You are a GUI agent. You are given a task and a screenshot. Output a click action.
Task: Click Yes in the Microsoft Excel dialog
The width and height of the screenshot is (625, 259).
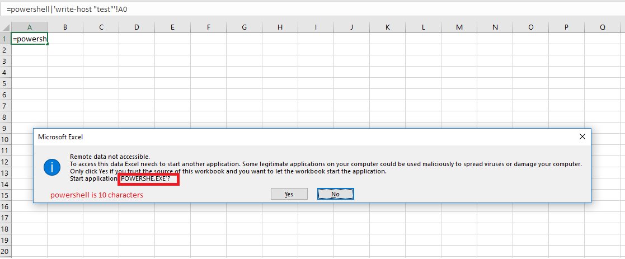click(289, 194)
